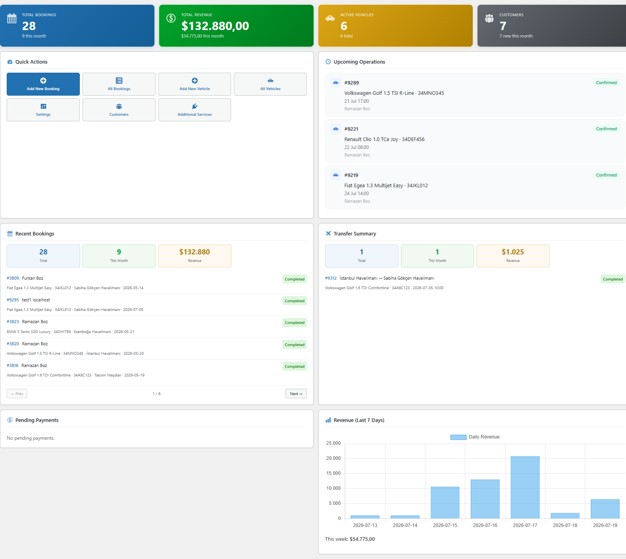Click the car icon in Active Vehicles card
The height and width of the screenshot is (559, 626).
[x=330, y=18]
